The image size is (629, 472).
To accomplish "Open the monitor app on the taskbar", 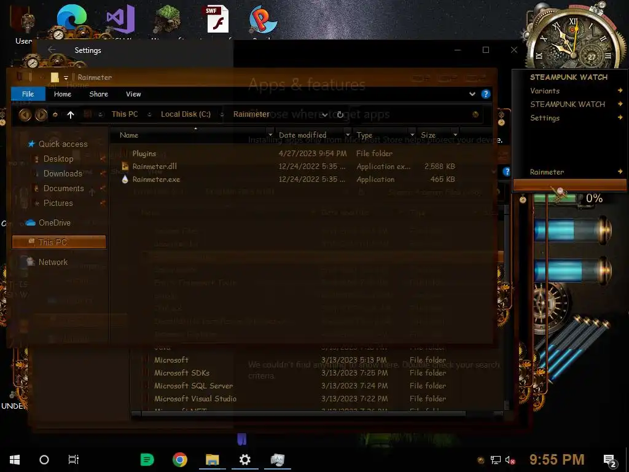I will (277, 460).
